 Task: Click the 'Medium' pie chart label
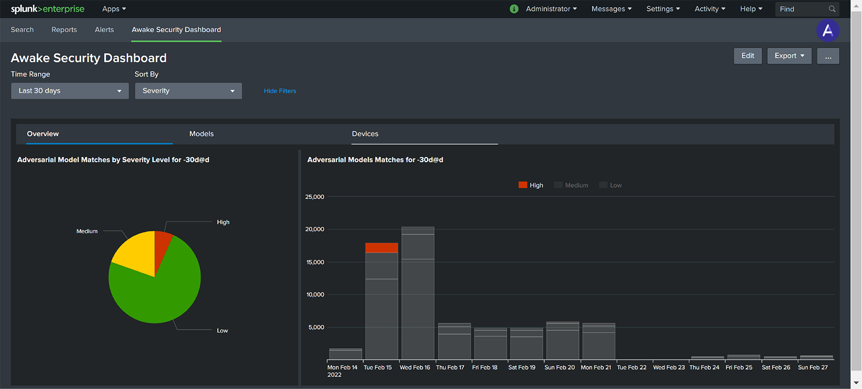87,231
